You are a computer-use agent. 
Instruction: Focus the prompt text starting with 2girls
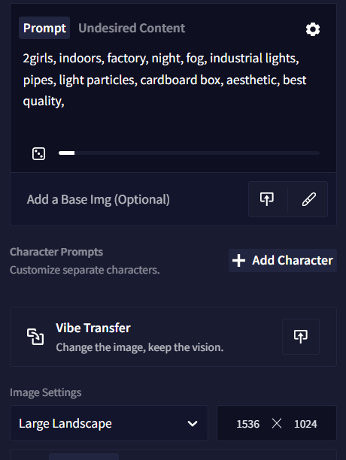coord(165,80)
